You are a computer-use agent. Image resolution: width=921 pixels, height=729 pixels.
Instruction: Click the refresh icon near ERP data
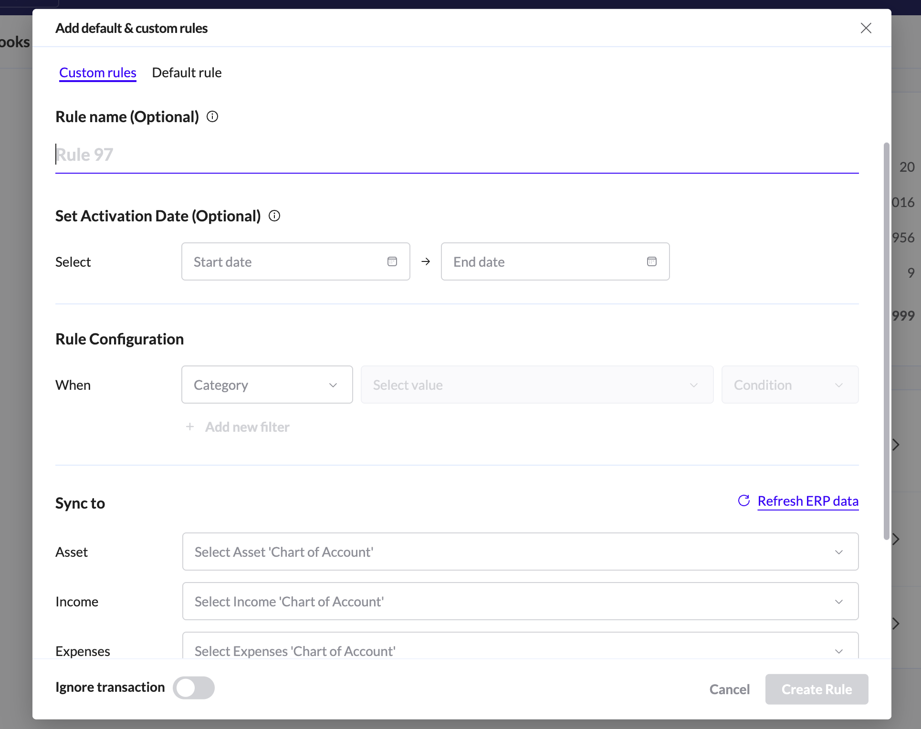click(x=744, y=500)
